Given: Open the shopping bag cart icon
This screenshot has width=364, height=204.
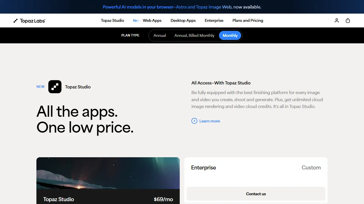Looking at the screenshot, I should [348, 20].
